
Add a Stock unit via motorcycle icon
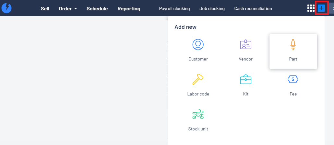coord(198,114)
